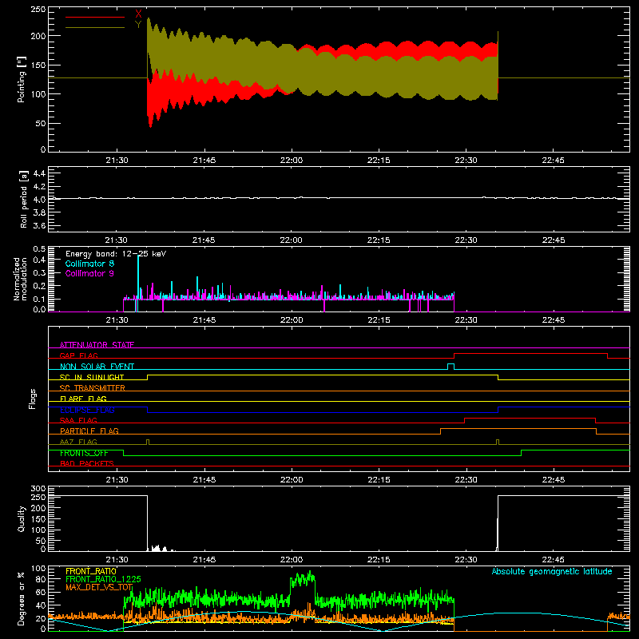Select the 'Energy band: 12-25 keV' annotation
639x639 pixels.
116,254
